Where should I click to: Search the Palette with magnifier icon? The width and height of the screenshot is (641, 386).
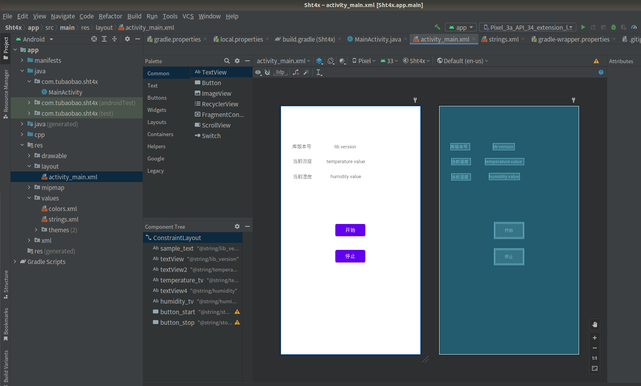(227, 61)
